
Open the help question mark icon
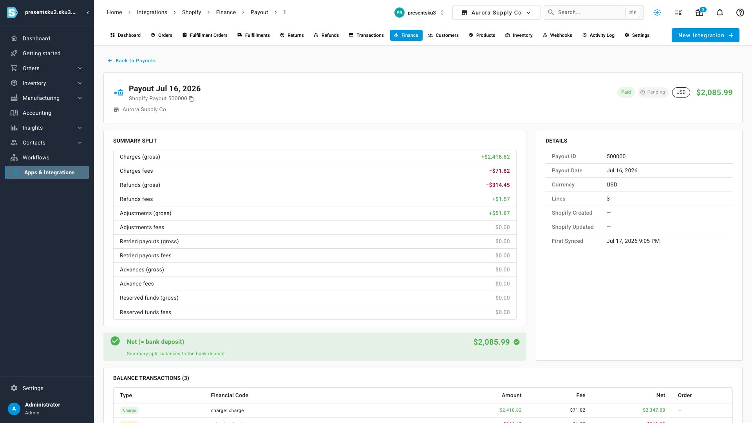click(740, 13)
